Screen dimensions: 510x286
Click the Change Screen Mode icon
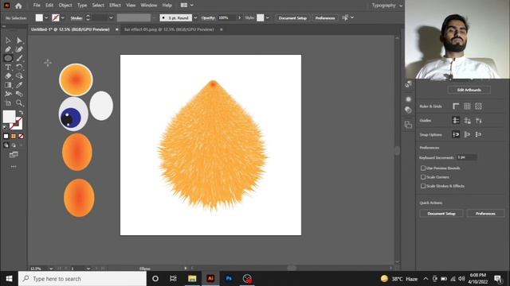click(x=14, y=155)
